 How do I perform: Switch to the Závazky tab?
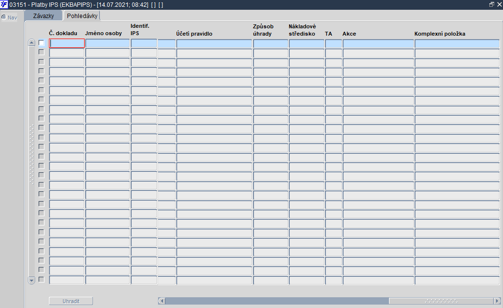pos(44,16)
